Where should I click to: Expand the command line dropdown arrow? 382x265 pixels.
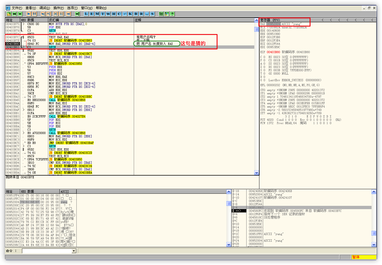tap(74, 251)
